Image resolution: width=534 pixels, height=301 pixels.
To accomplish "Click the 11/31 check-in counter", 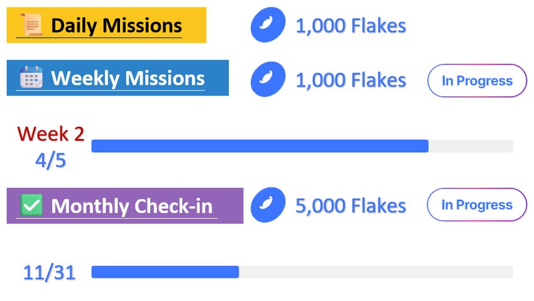I will [x=49, y=273].
